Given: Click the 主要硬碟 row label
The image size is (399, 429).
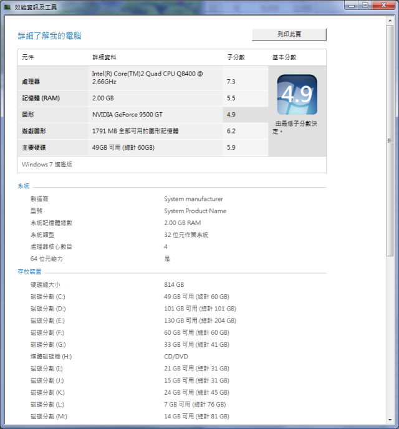Looking at the screenshot, I should 34,147.
